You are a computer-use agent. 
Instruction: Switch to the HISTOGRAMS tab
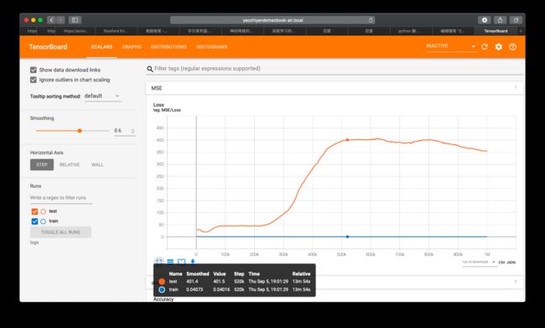click(211, 47)
